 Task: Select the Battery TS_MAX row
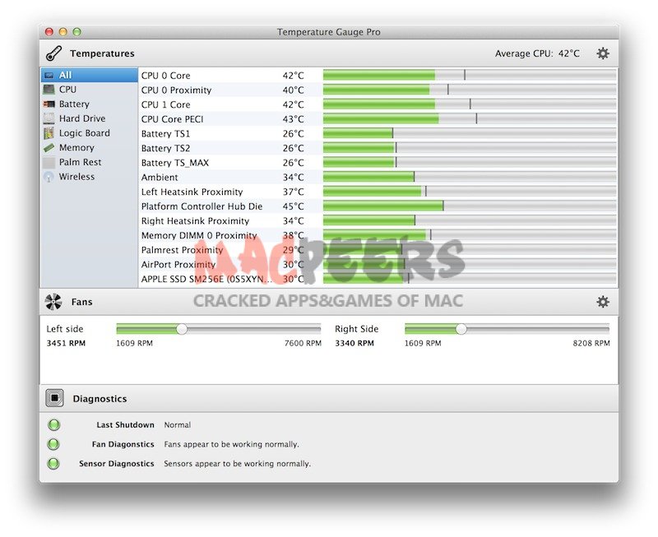[x=378, y=162]
